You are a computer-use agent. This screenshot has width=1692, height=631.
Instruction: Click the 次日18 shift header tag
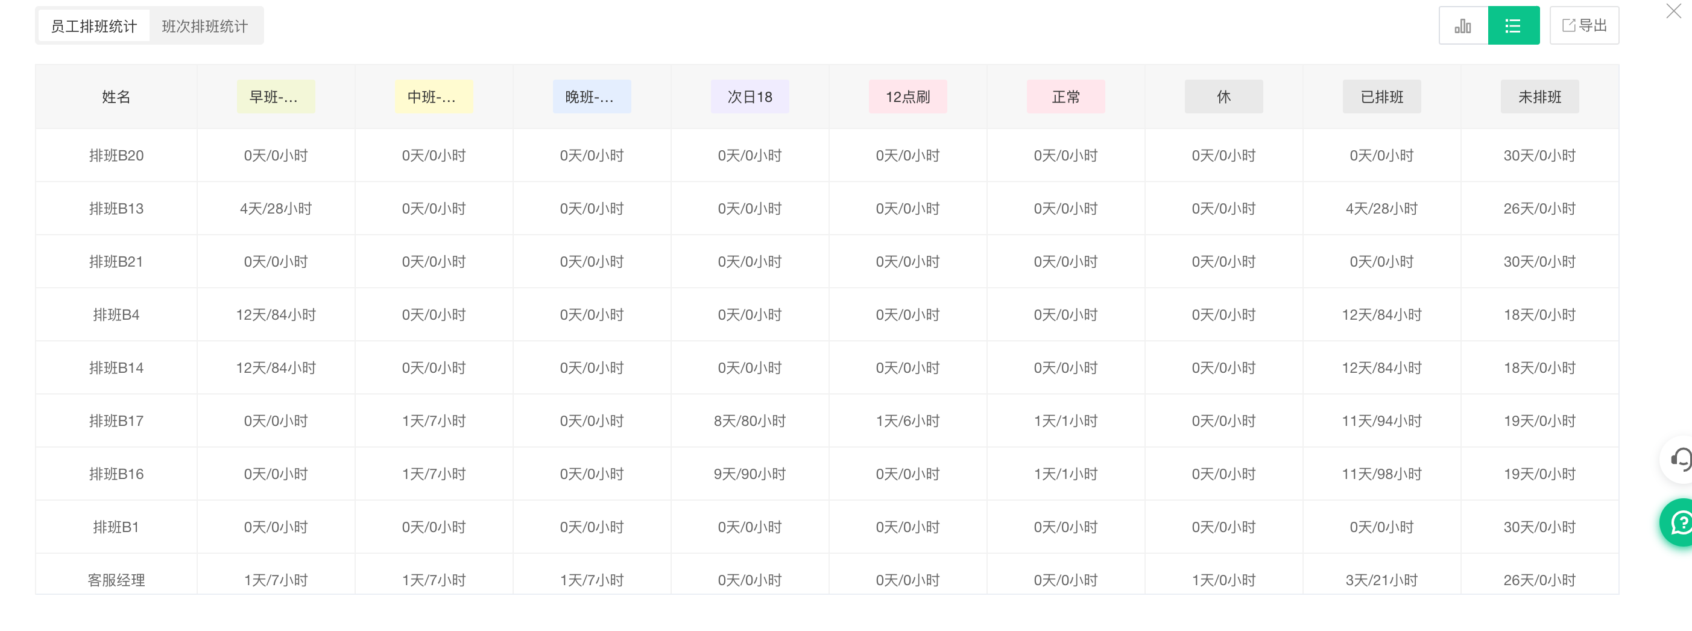click(750, 97)
